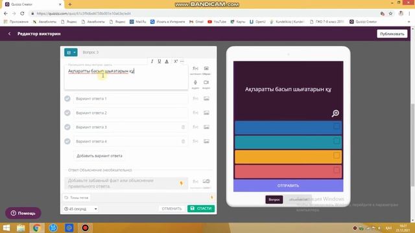Open Chrome from the taskbar
The width and height of the screenshot is (415, 233).
[x=37, y=228]
